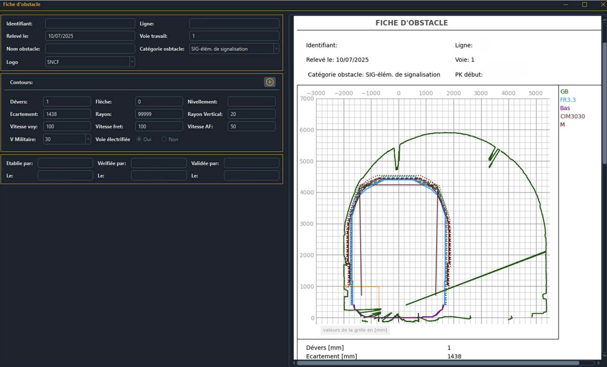Maximize the Fiche d'obstacle window
This screenshot has height=367, width=607.
[584, 5]
